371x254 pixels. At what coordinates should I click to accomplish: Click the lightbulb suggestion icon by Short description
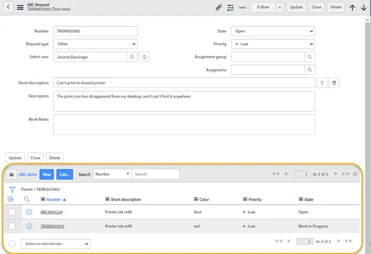click(x=322, y=83)
